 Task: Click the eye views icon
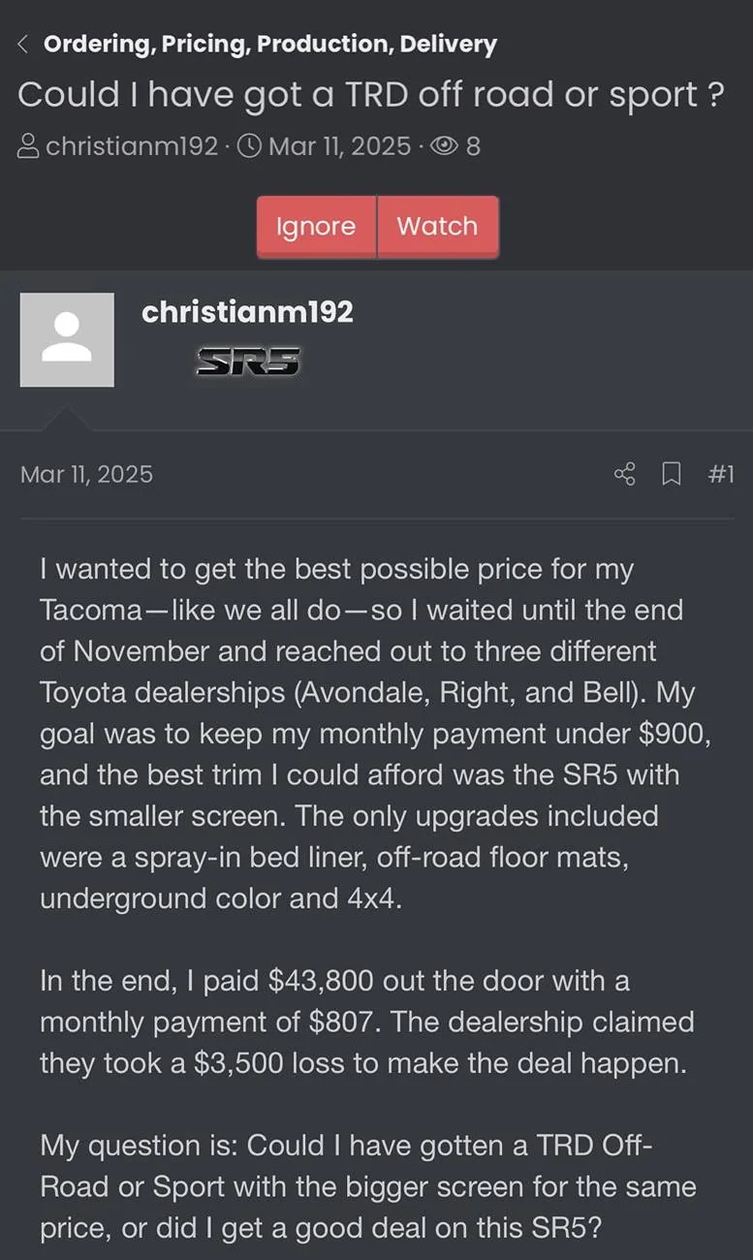(444, 146)
